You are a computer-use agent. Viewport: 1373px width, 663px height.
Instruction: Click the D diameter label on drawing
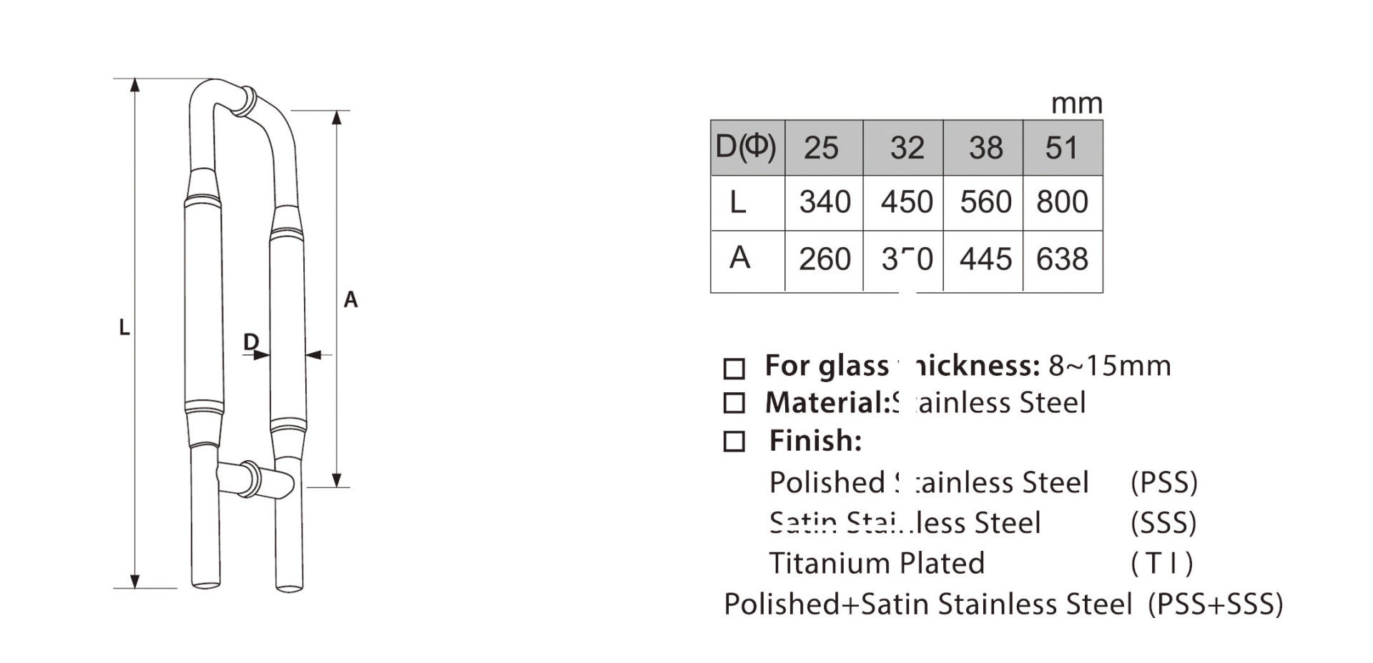pos(250,342)
